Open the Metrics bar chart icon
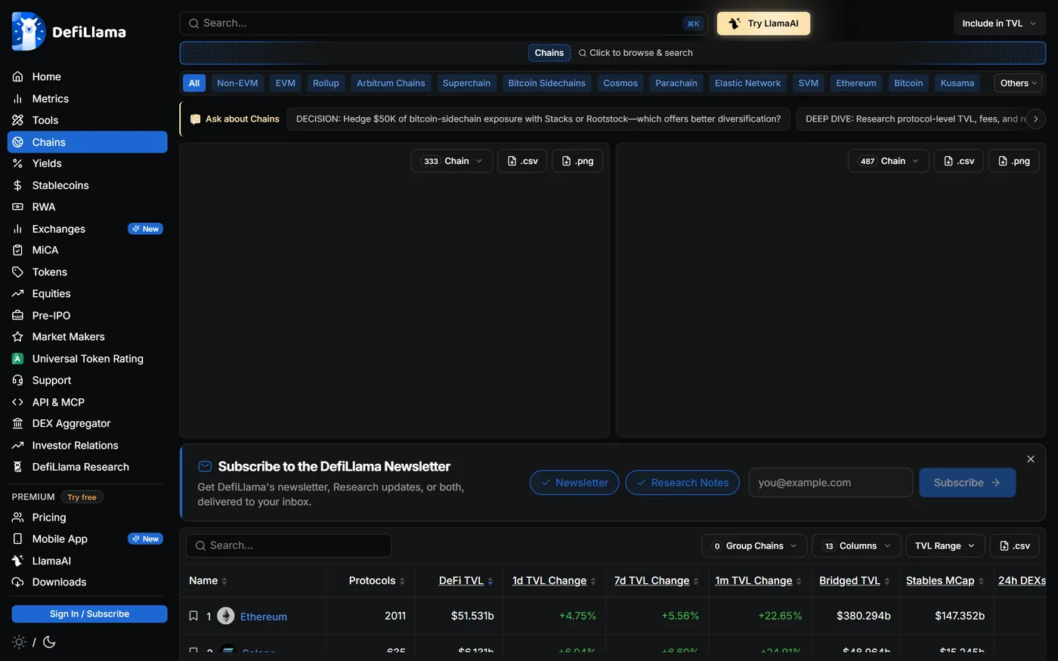Image resolution: width=1058 pixels, height=661 pixels. (x=18, y=99)
